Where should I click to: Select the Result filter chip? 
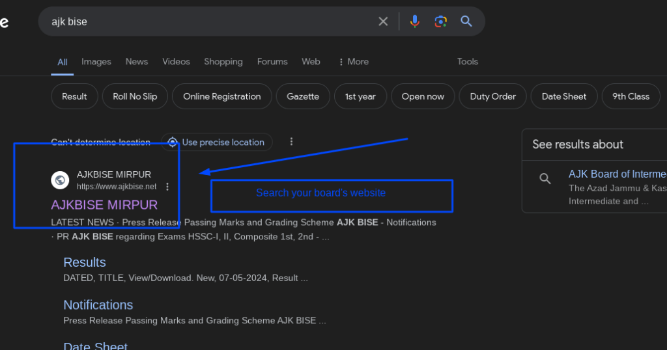coord(74,96)
